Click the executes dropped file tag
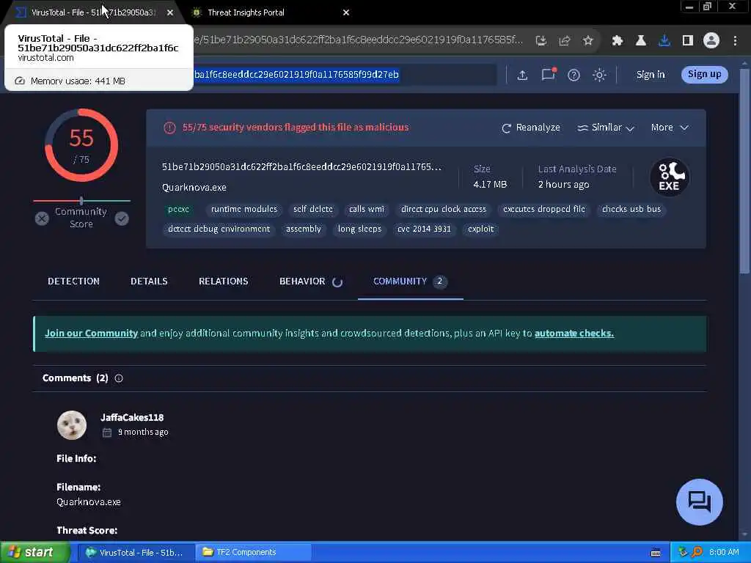 tap(544, 209)
